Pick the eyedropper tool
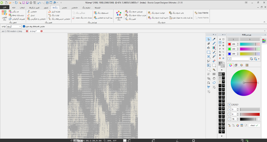 click(x=214, y=39)
